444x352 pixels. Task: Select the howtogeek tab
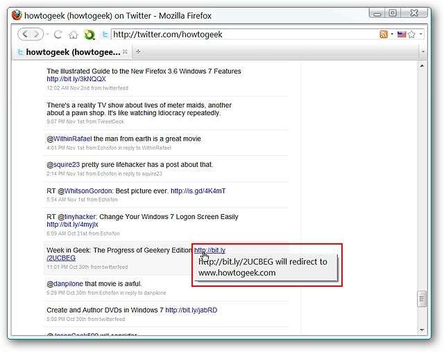point(72,52)
